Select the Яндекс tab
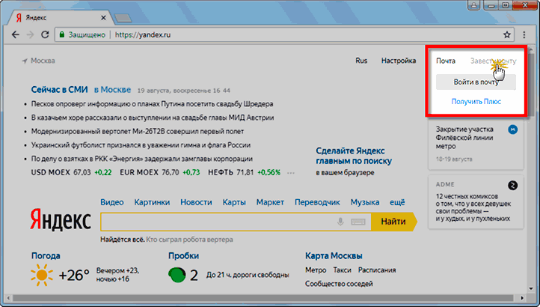This screenshot has height=307, width=540. tap(61, 17)
